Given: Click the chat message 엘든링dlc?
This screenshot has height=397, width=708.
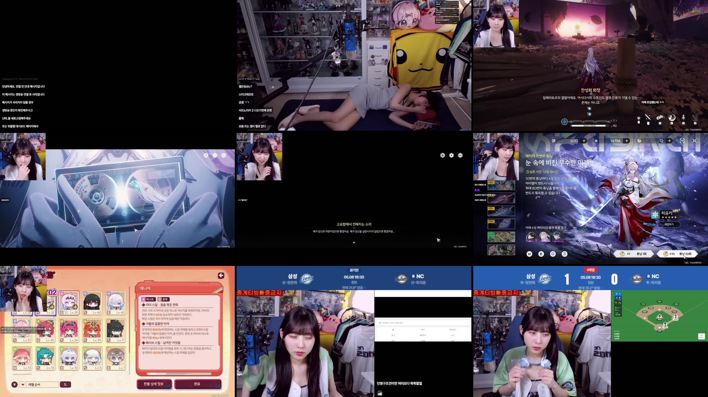Looking at the screenshot, I should click(x=245, y=86).
